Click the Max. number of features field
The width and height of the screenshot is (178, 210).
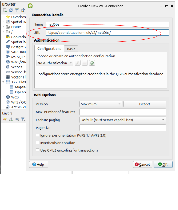tap(123, 112)
